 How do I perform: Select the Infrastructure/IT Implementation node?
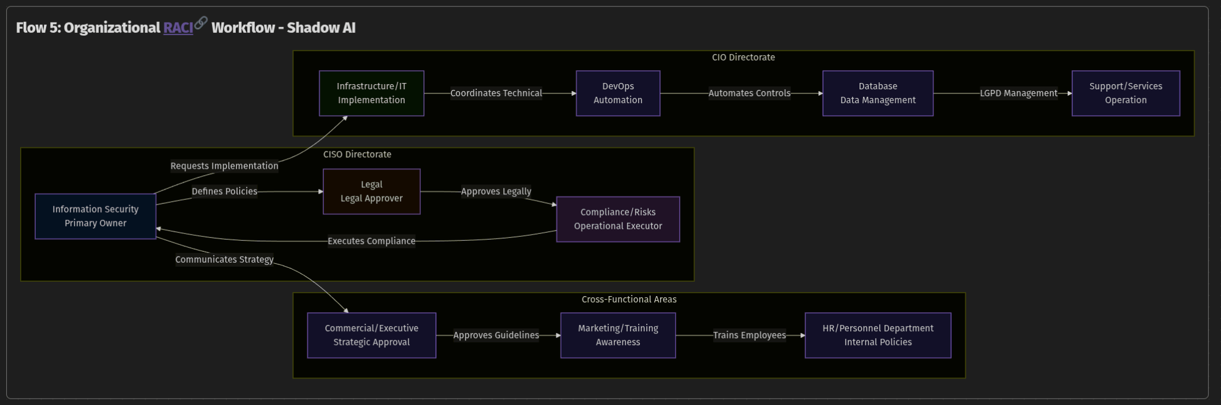tap(371, 93)
